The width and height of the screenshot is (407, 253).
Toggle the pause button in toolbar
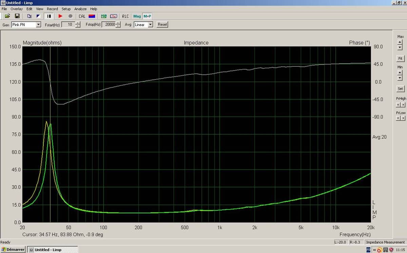(49, 16)
